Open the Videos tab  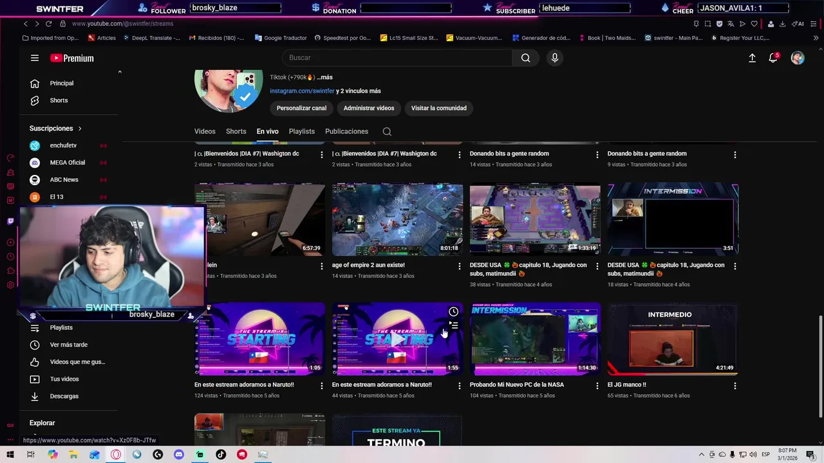[205, 131]
